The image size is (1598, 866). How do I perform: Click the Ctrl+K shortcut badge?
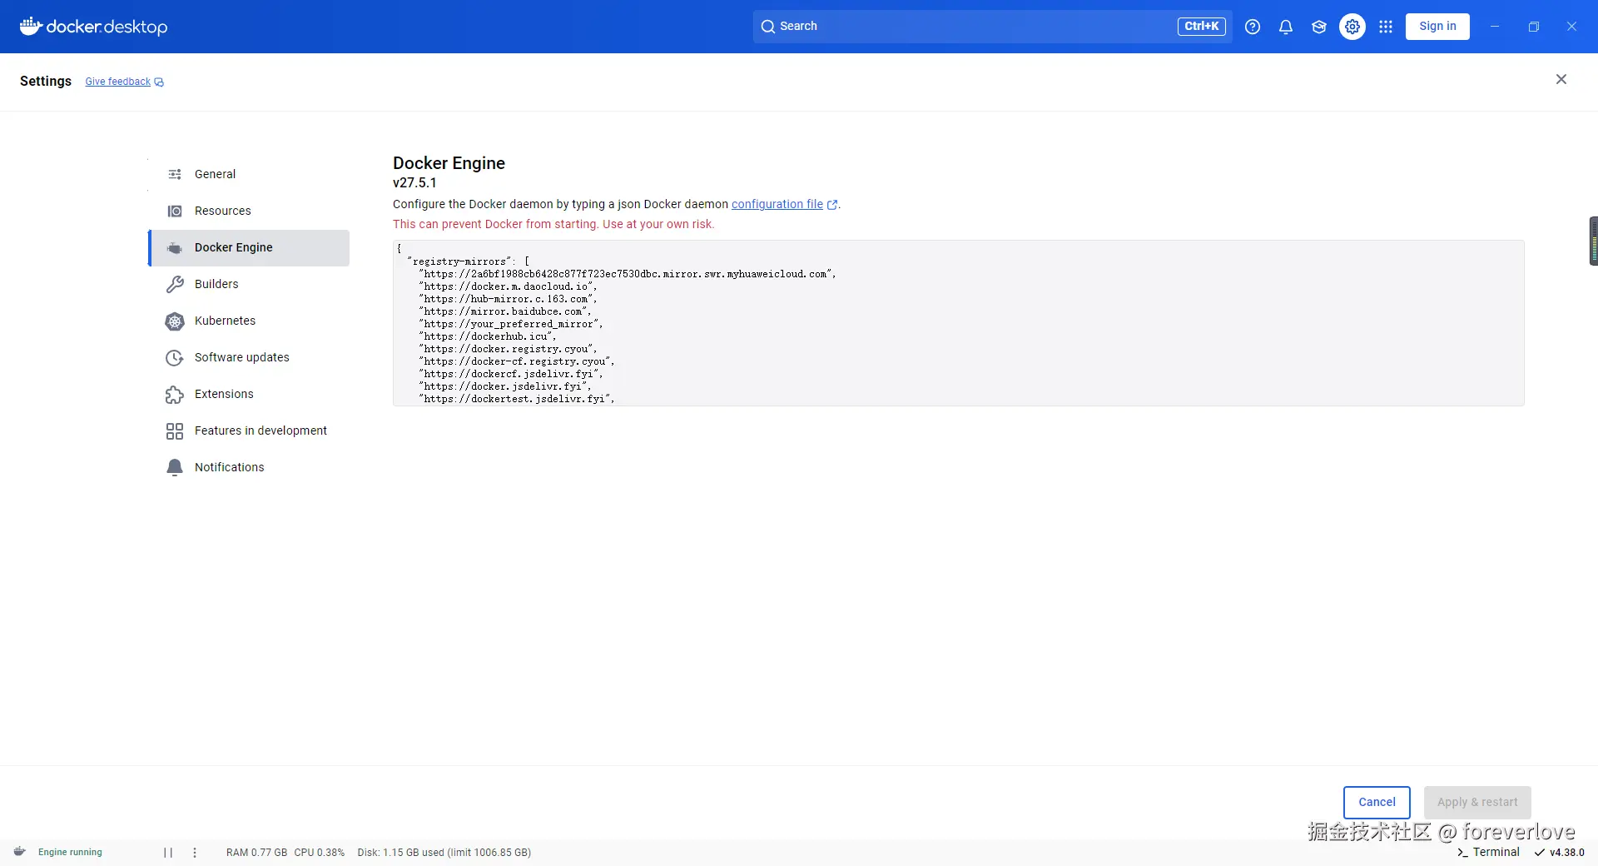click(x=1201, y=27)
